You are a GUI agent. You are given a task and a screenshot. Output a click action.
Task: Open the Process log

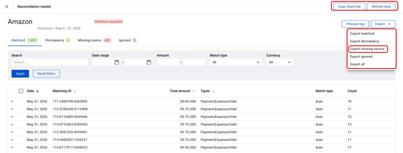tap(355, 24)
